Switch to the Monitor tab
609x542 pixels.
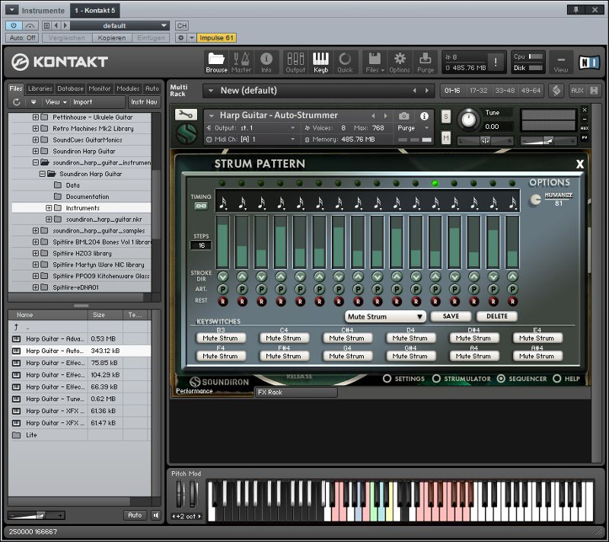click(x=100, y=88)
